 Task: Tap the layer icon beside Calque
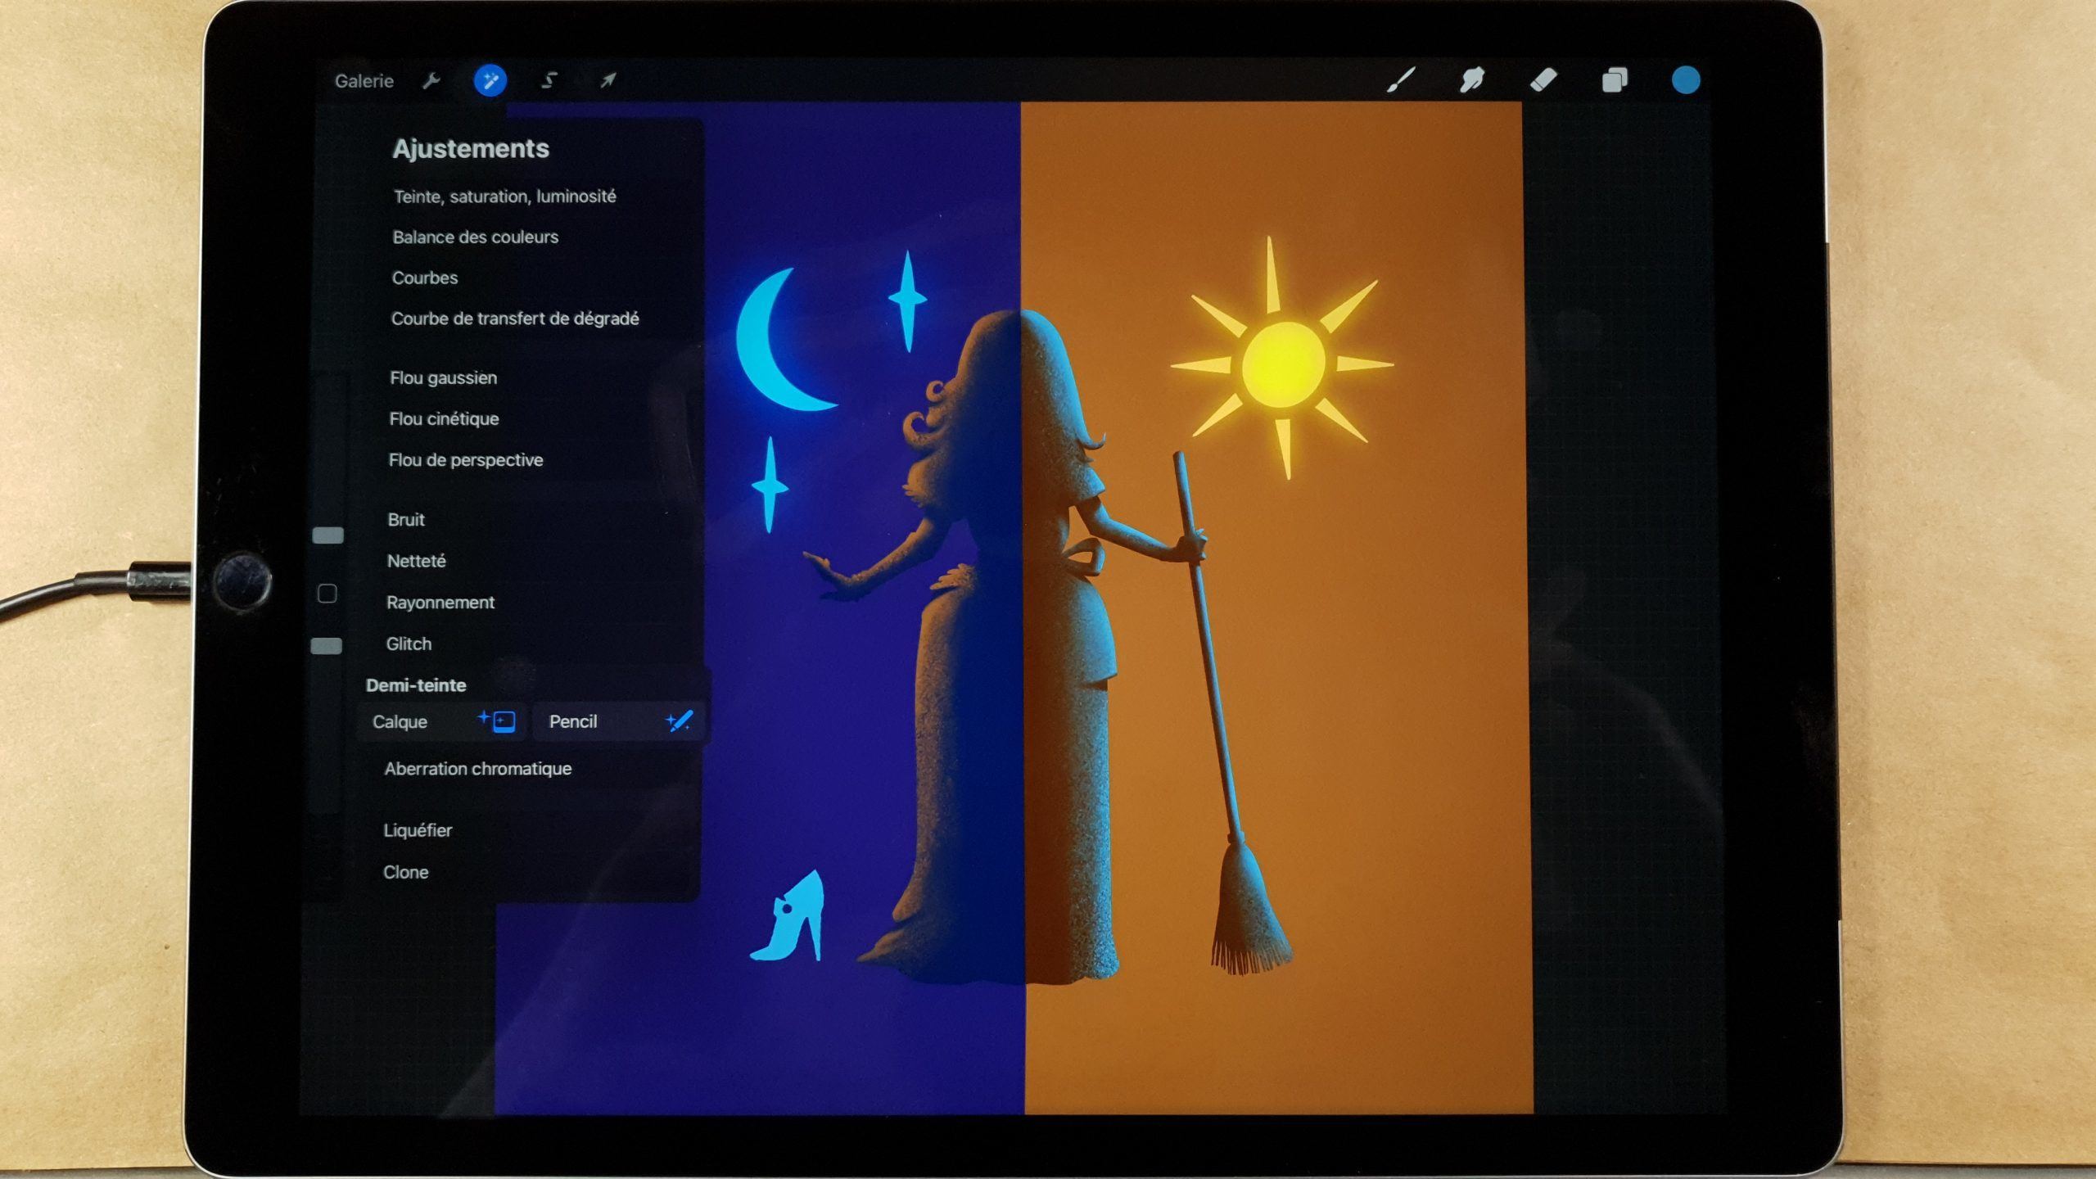coord(498,720)
